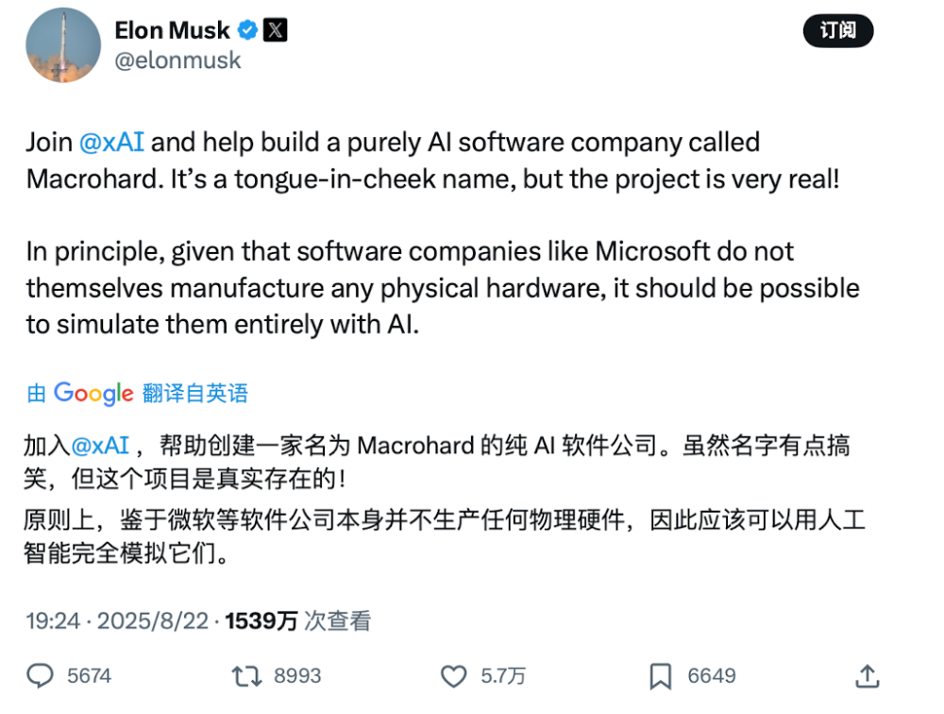Click the X logo beside the verified badge

tap(275, 29)
